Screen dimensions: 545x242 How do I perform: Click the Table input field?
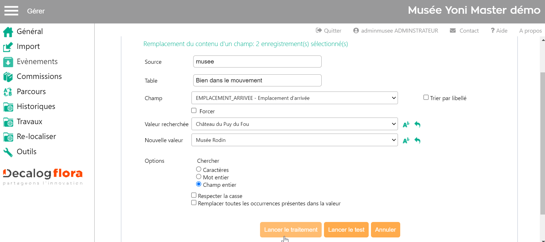(257, 80)
